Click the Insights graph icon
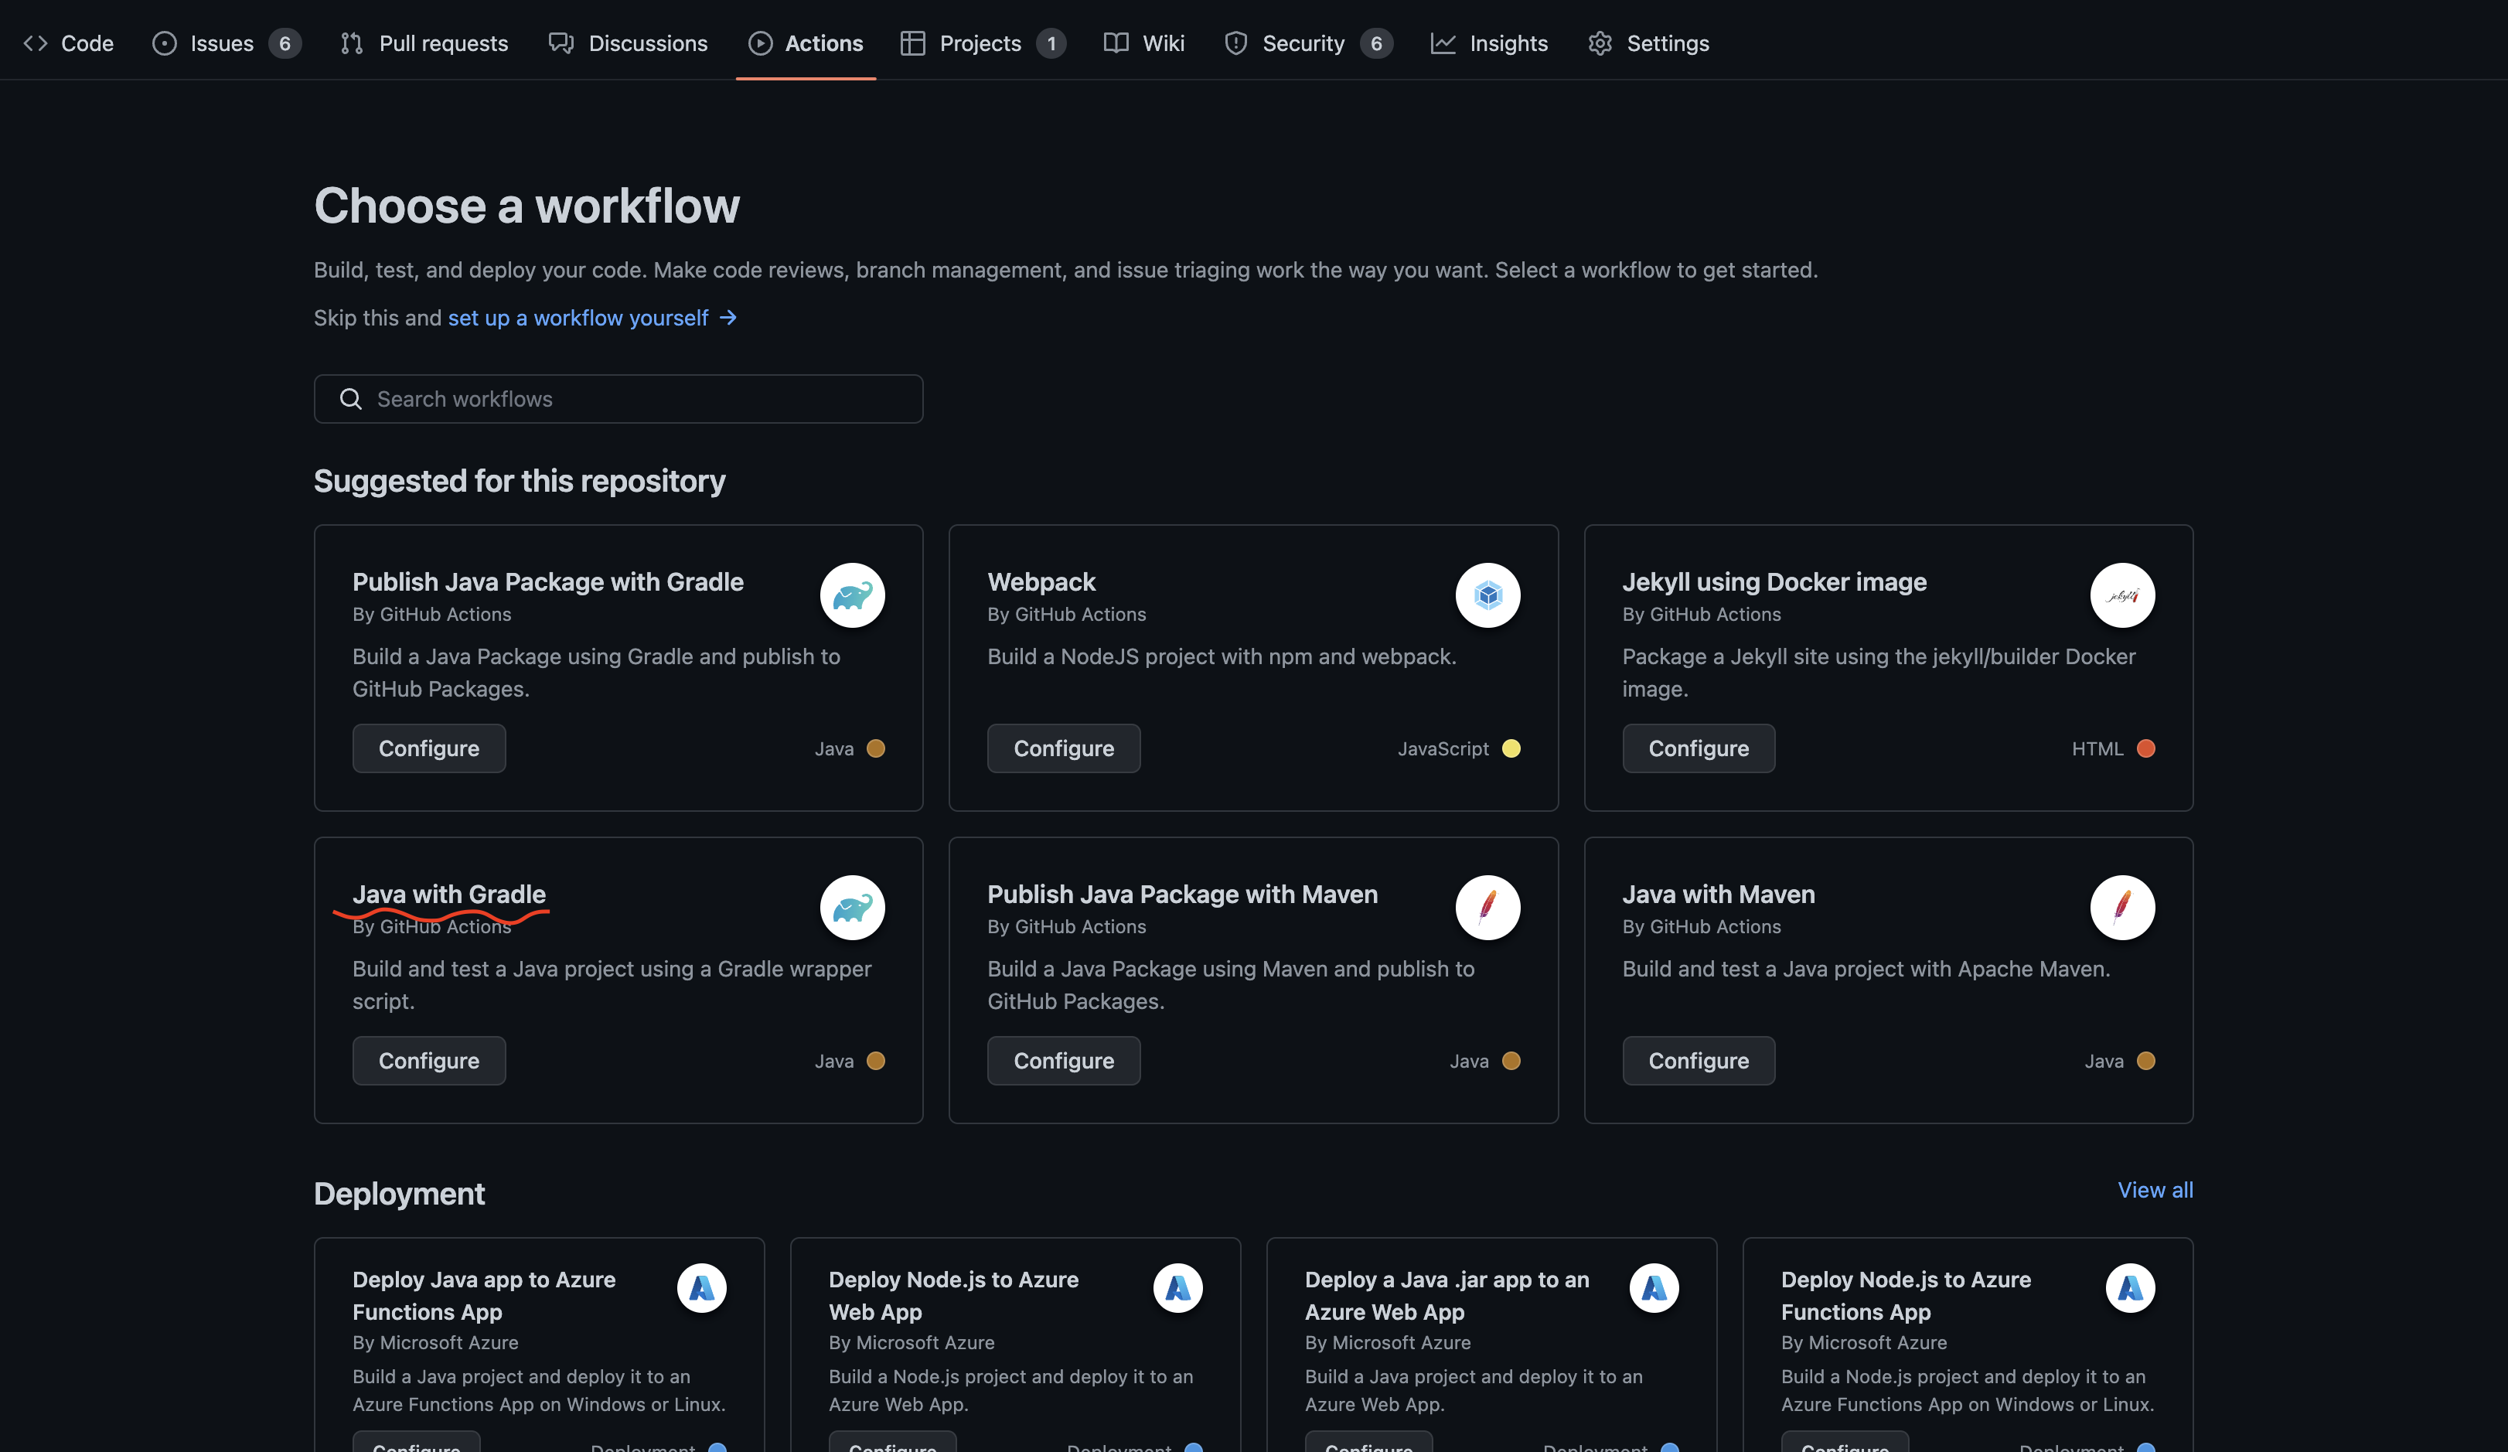2508x1452 pixels. pos(1443,43)
